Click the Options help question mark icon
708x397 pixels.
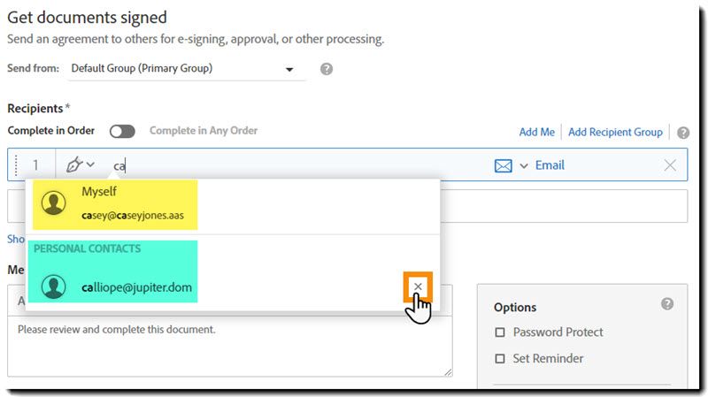coord(667,304)
